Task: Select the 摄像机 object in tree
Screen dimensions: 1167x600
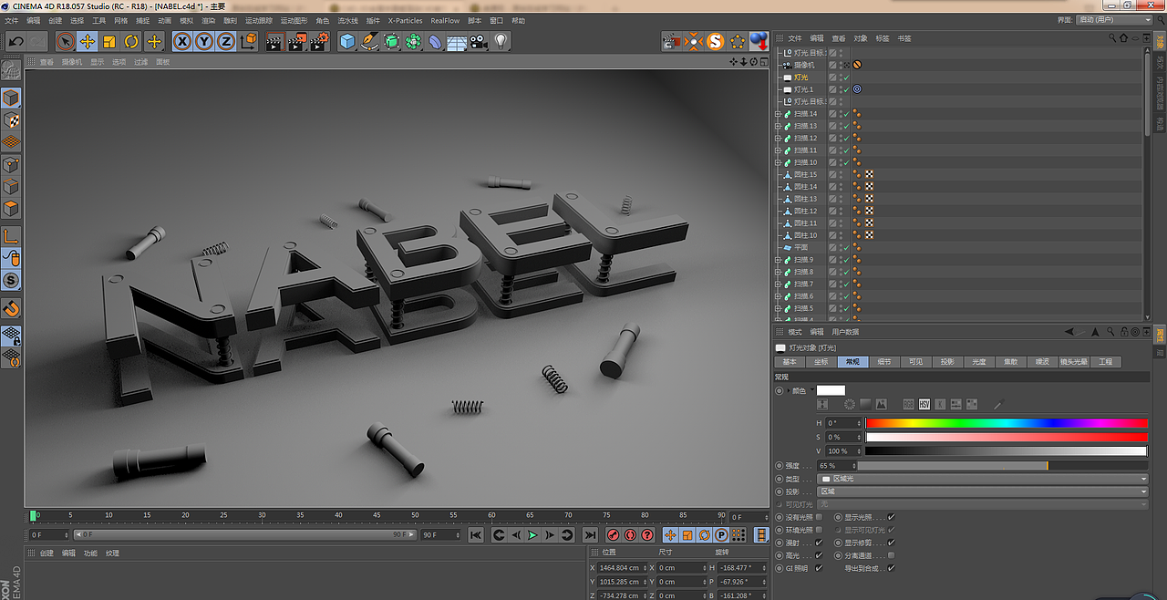Action: (803, 65)
